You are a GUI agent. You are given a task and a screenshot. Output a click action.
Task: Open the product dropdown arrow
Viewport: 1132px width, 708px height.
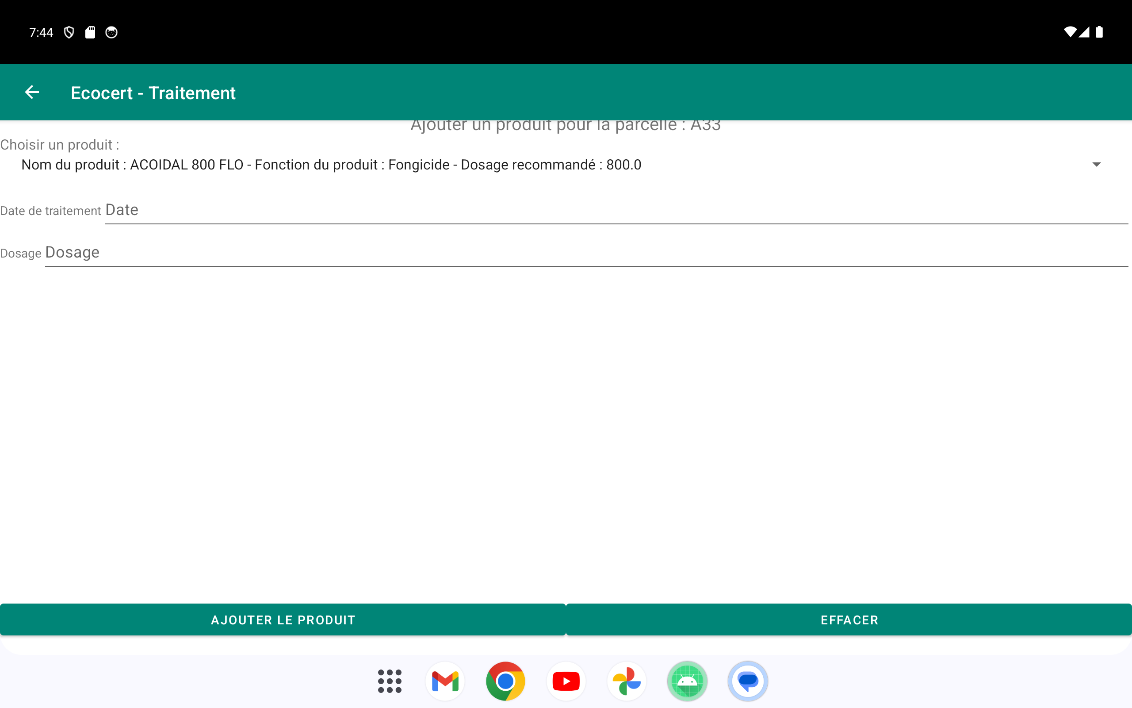pos(1096,165)
